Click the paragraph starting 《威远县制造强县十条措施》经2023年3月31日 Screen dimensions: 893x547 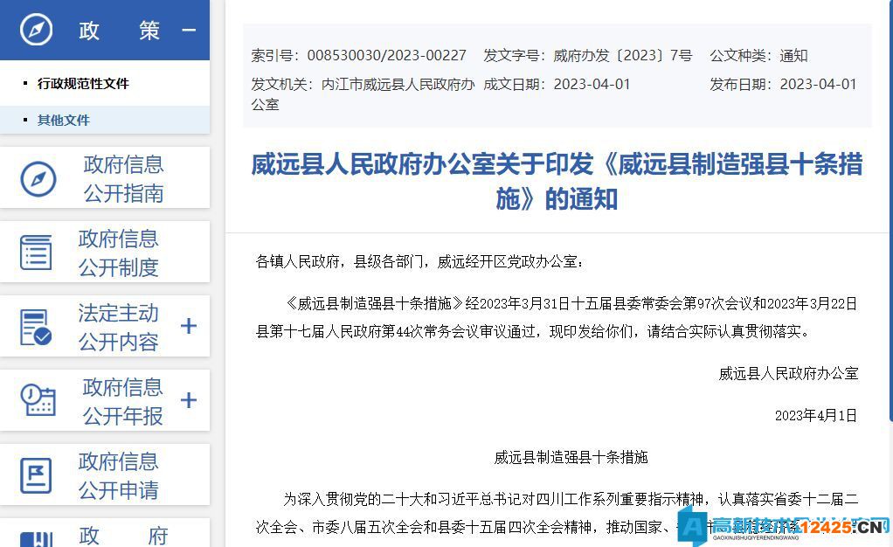click(557, 317)
